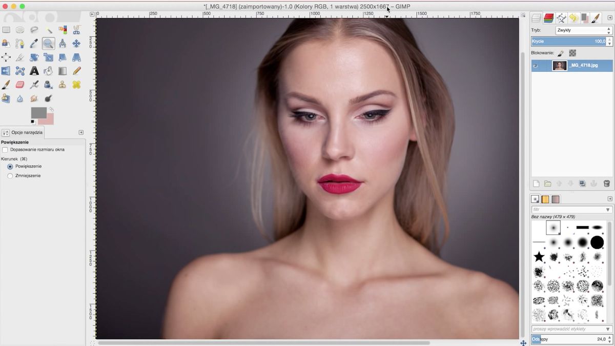The image size is (615, 346).
Task: Expand the brush filtr dropdown arrow
Action: [608, 210]
